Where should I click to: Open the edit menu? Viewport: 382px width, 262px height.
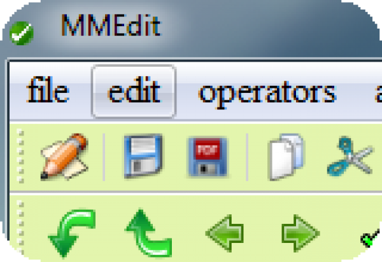coord(134,92)
